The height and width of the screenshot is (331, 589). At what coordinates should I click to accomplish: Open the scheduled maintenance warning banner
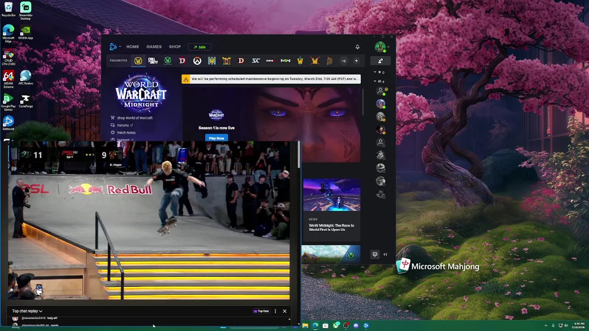[x=271, y=79]
